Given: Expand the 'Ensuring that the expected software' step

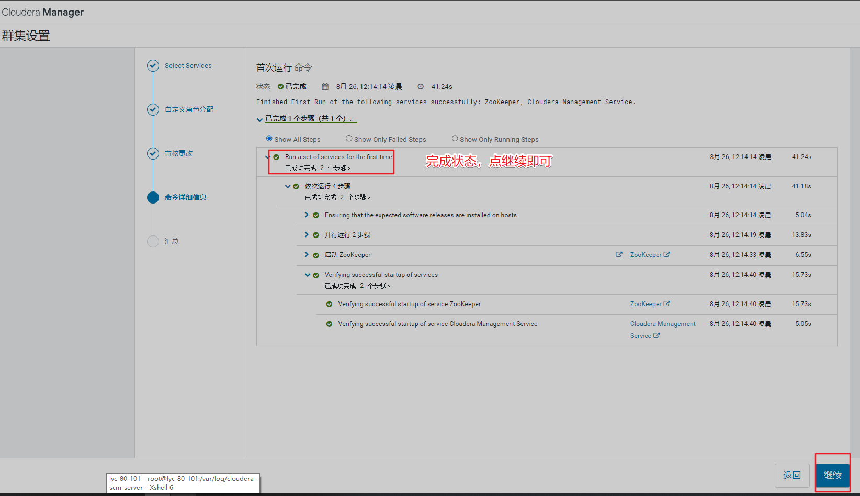Looking at the screenshot, I should [307, 215].
